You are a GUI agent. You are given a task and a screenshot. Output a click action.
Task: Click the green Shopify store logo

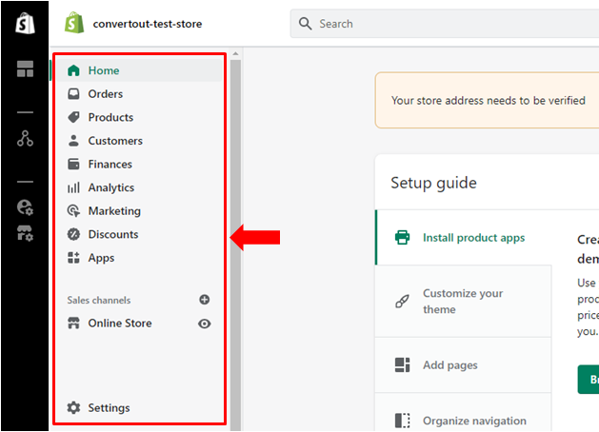[x=74, y=23]
